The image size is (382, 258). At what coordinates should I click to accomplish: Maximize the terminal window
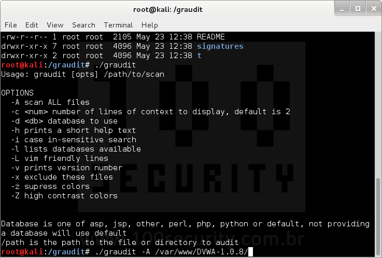click(x=358, y=9)
